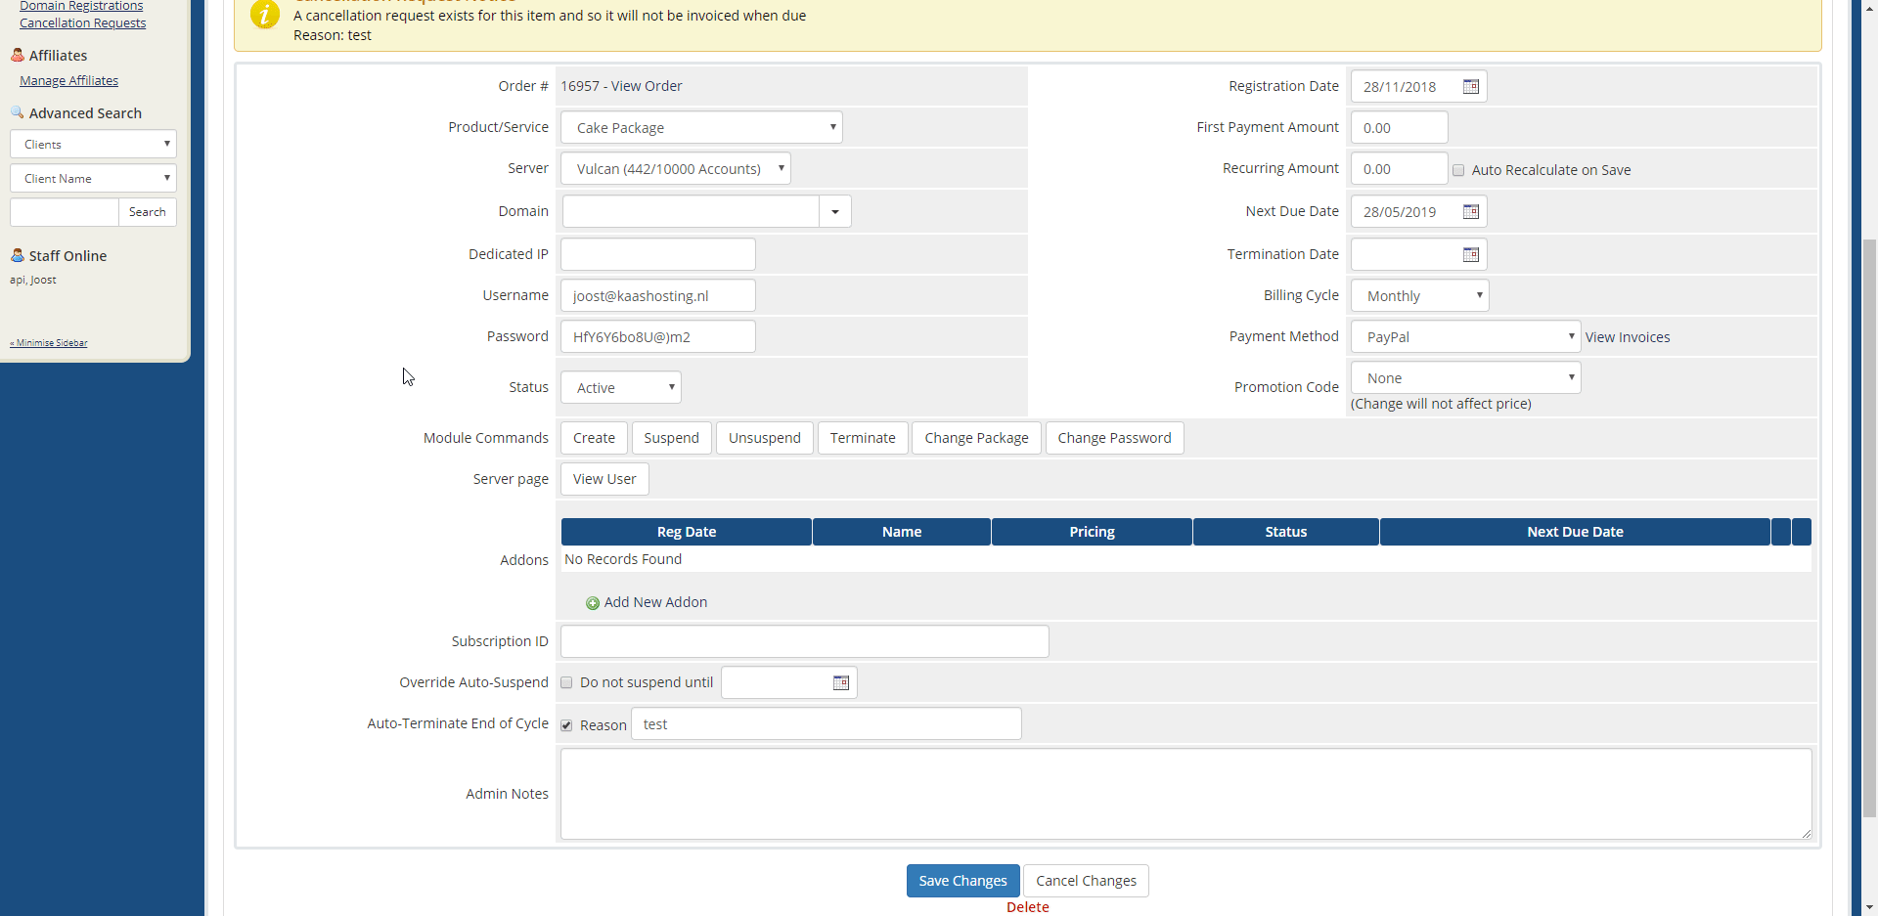Open the Billing Cycle Monthly dropdown
The width and height of the screenshot is (1878, 916).
(x=1419, y=296)
